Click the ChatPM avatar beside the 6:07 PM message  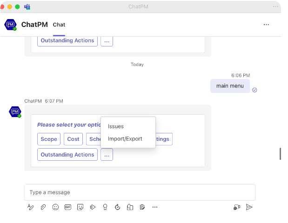point(15,111)
